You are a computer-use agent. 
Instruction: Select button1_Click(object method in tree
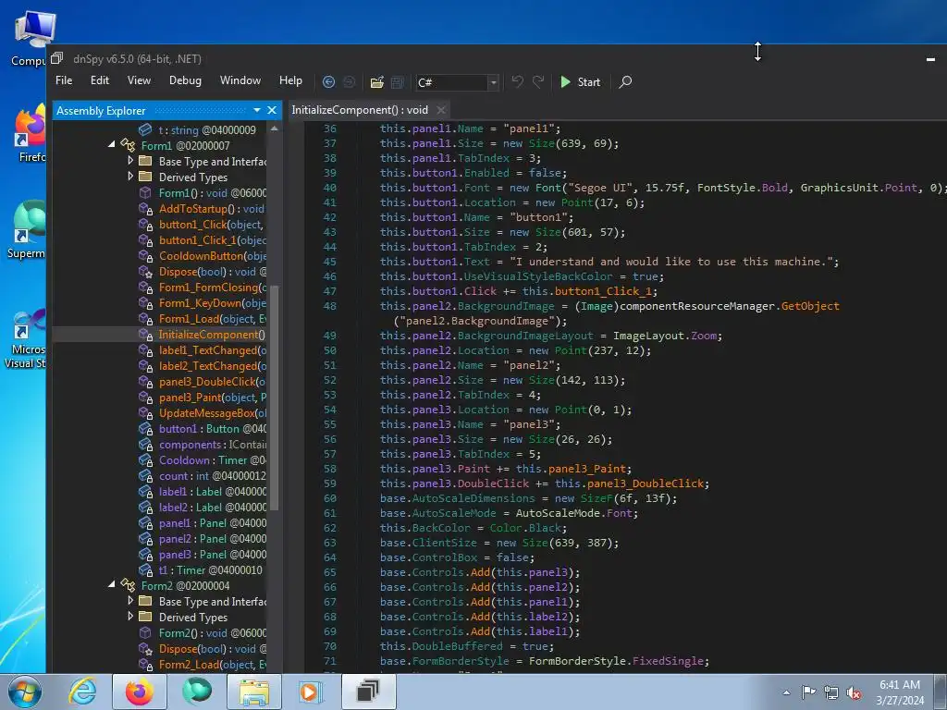click(211, 225)
